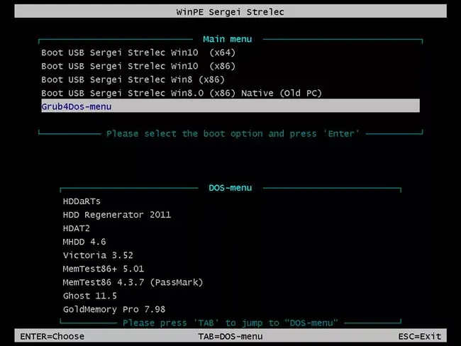Launch Ghost 11.5
This screenshot has height=346, width=461.
(89, 296)
